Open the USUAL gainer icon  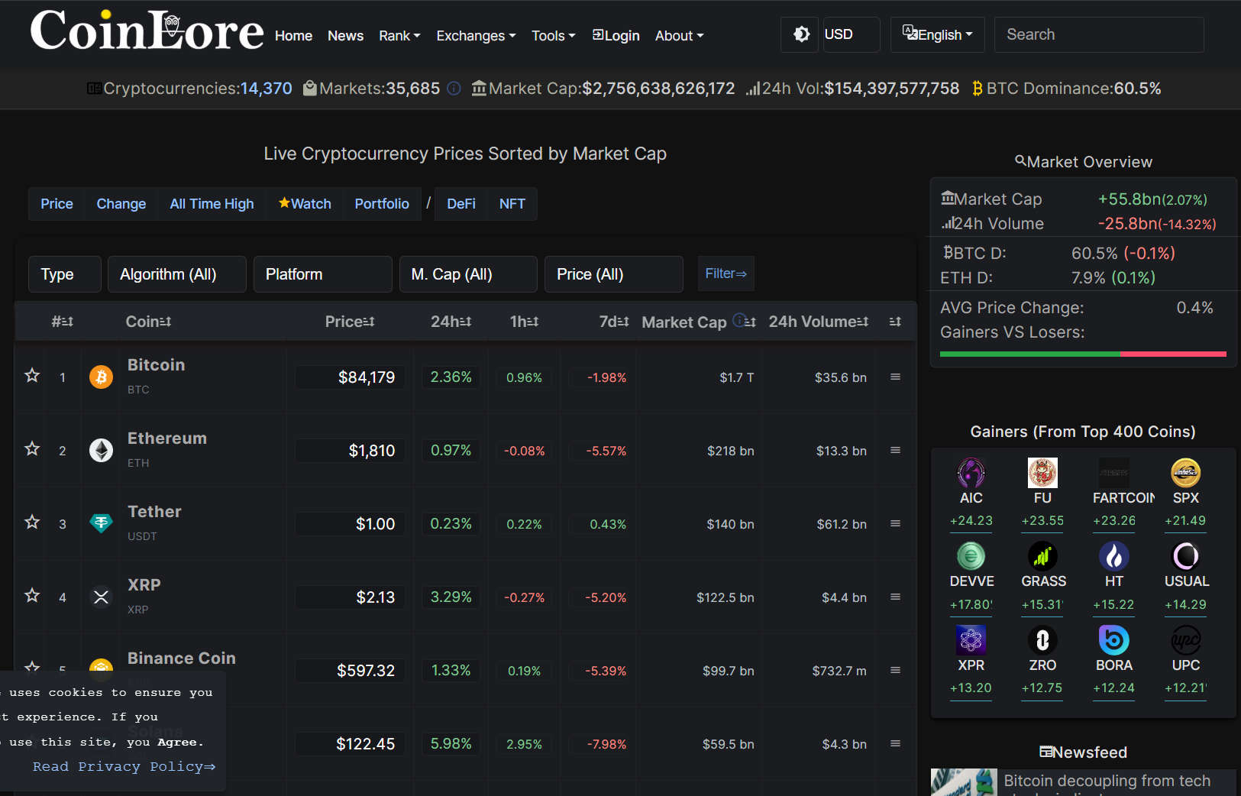pos(1186,556)
